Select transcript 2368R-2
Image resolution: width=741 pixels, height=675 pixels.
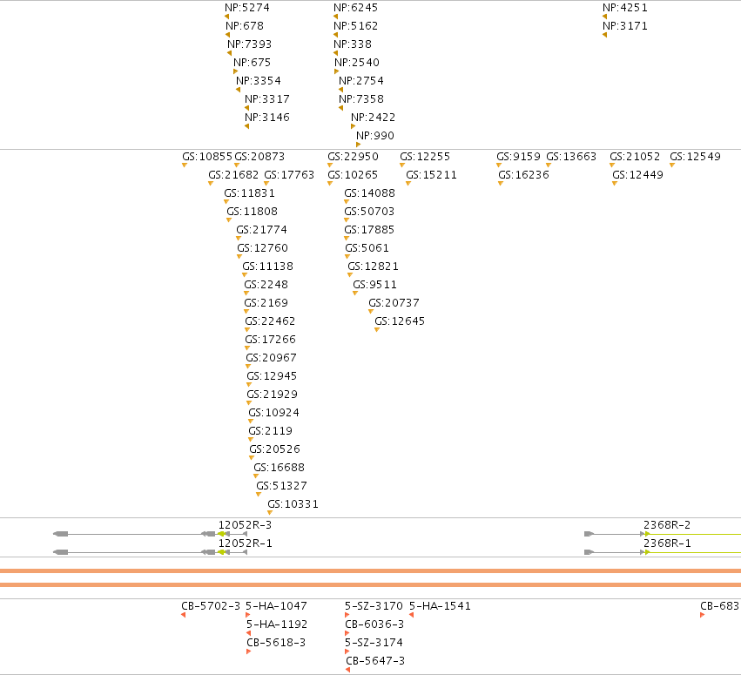tap(667, 525)
